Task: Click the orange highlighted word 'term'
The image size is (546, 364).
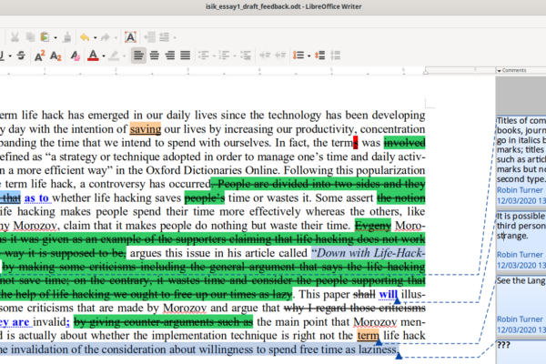Action: (x=368, y=336)
